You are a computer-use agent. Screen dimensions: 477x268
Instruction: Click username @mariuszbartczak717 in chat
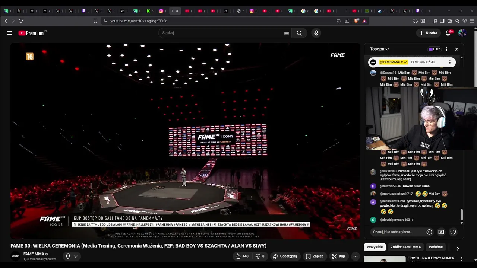tap(396, 194)
